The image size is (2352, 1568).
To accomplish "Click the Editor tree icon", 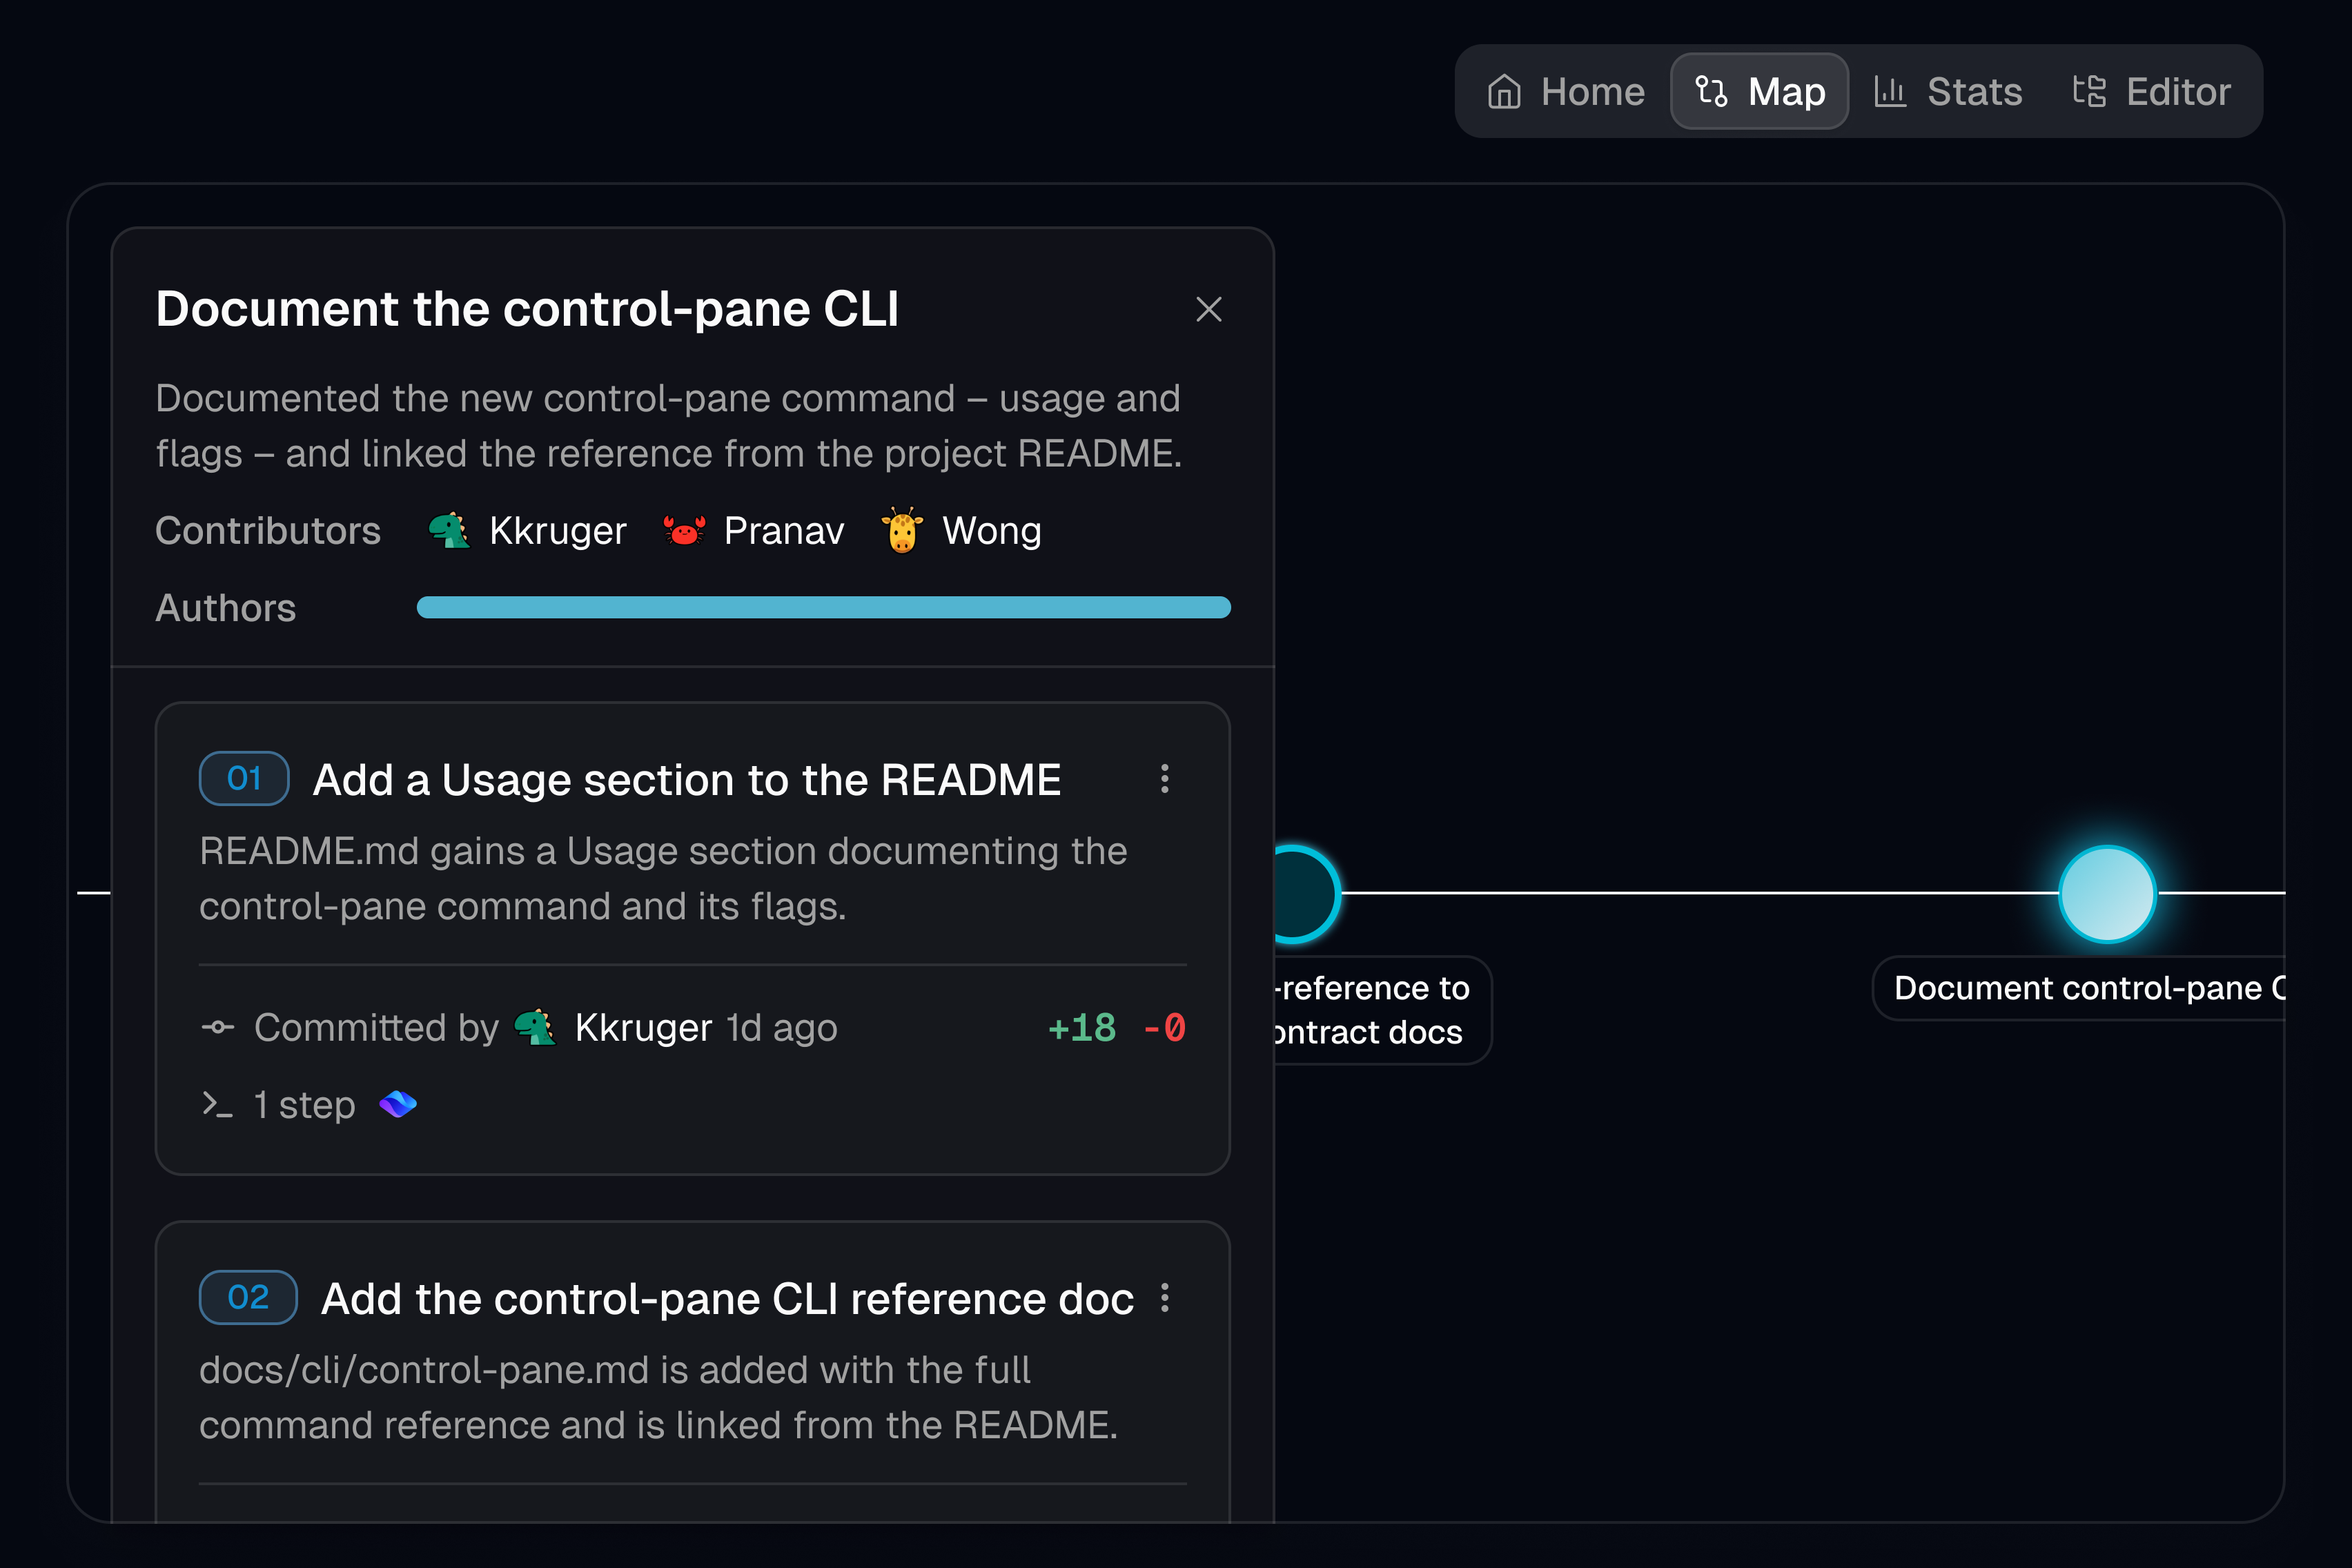I will pos(2089,91).
